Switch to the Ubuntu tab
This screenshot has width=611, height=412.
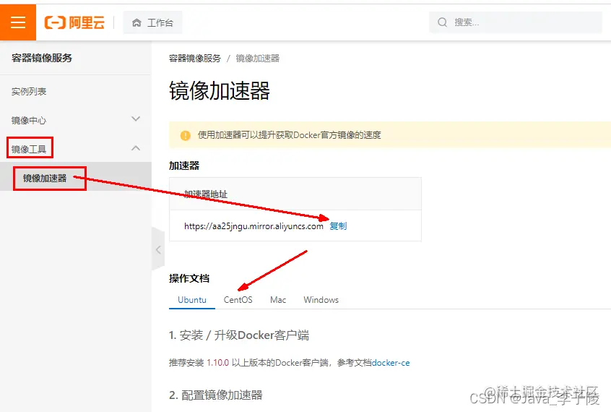coord(191,300)
